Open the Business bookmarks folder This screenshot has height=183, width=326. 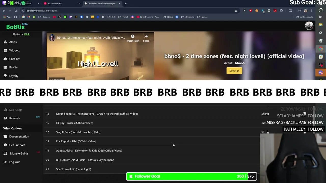click(44, 17)
